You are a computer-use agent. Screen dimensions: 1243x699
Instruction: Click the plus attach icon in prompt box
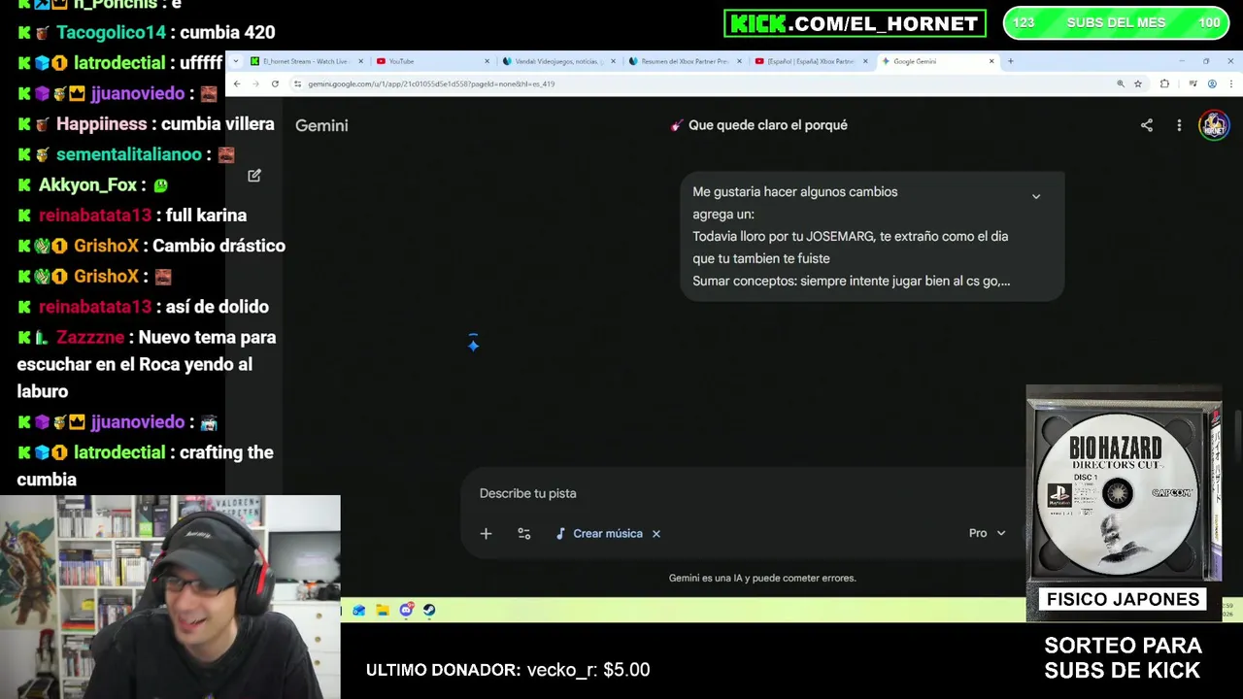[486, 533]
